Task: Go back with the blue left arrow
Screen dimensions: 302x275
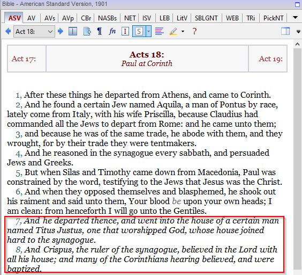Action: coord(8,31)
